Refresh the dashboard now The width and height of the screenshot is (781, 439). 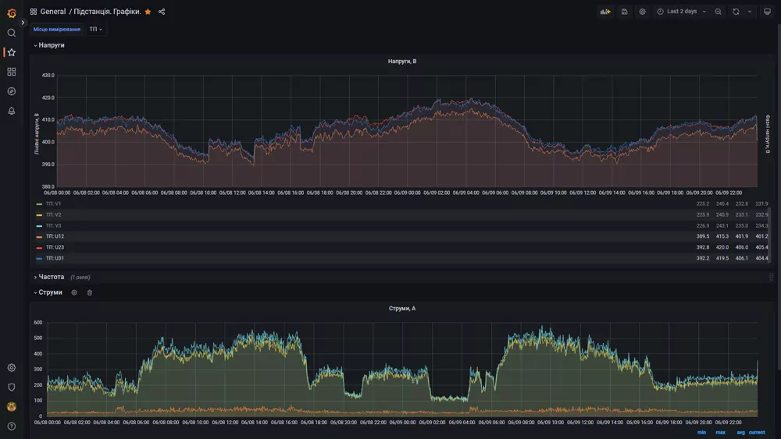click(736, 12)
